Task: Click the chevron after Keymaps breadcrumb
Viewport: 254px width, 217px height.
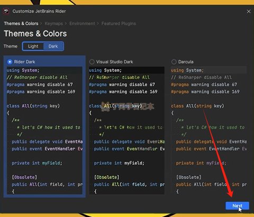Action: point(66,23)
